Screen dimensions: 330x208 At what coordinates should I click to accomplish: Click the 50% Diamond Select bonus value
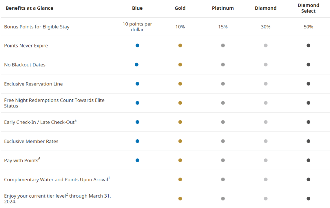308,27
